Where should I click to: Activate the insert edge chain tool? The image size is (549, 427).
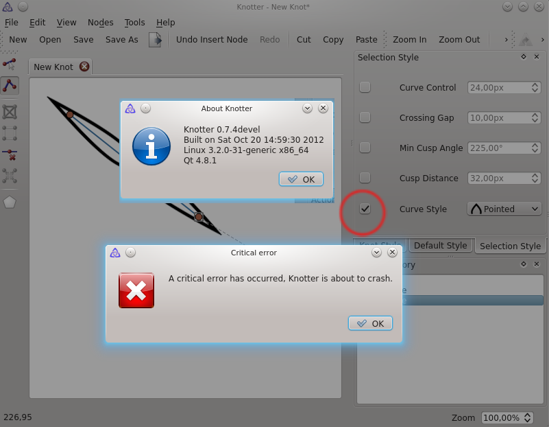click(x=10, y=85)
